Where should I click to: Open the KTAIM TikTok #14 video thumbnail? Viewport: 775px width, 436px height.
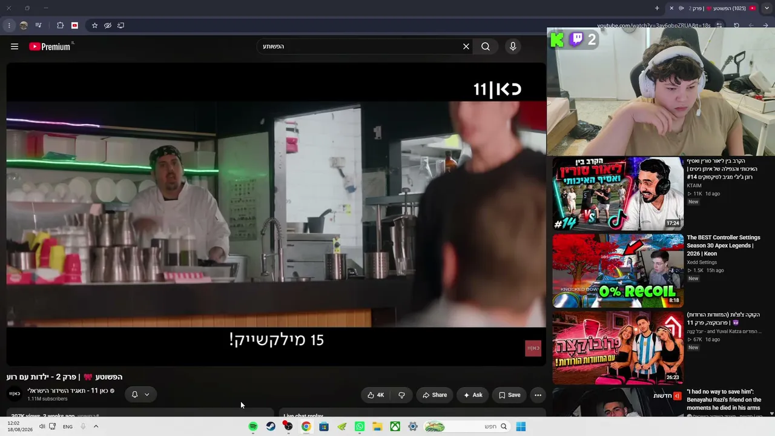pos(618,194)
